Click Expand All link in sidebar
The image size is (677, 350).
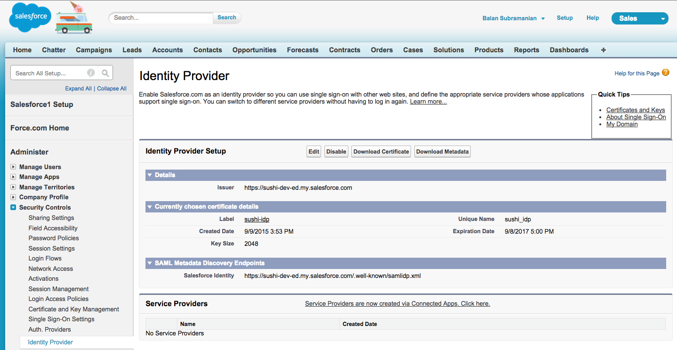(78, 89)
